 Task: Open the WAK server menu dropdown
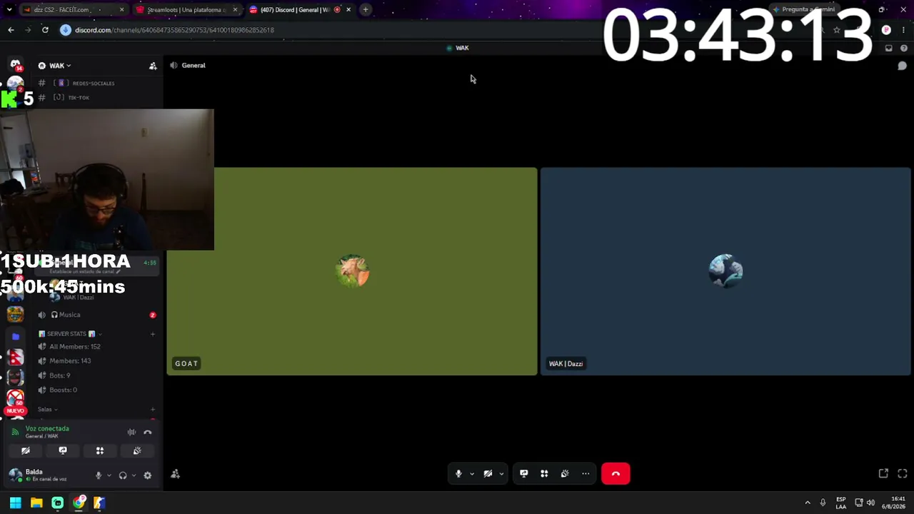point(60,66)
